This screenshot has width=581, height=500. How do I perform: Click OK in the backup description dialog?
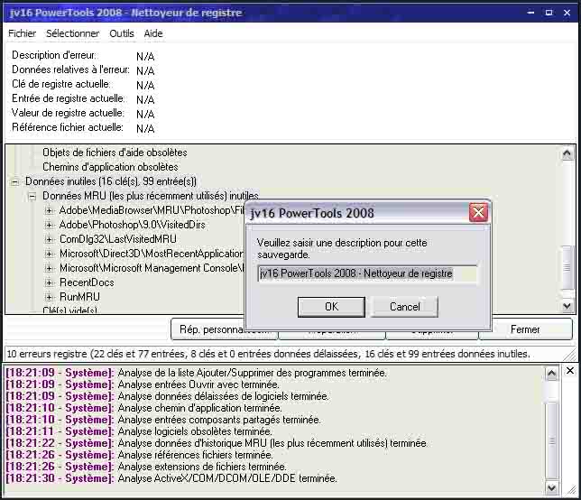point(331,307)
